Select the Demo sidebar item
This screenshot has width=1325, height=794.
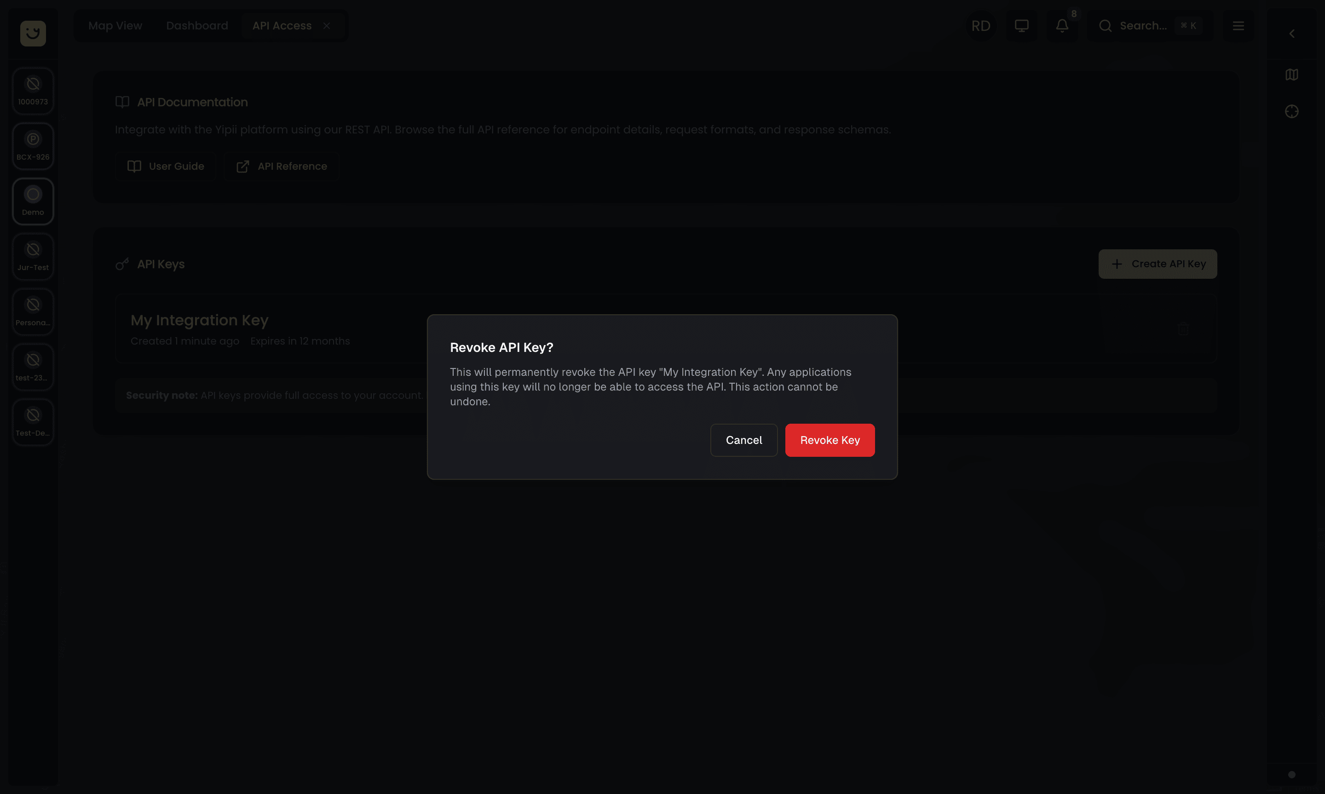pos(33,201)
